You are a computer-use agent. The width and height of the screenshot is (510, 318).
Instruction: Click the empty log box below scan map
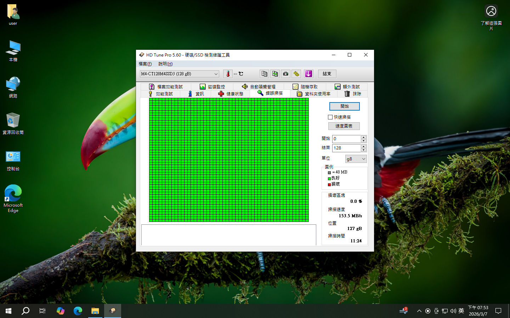(229, 235)
